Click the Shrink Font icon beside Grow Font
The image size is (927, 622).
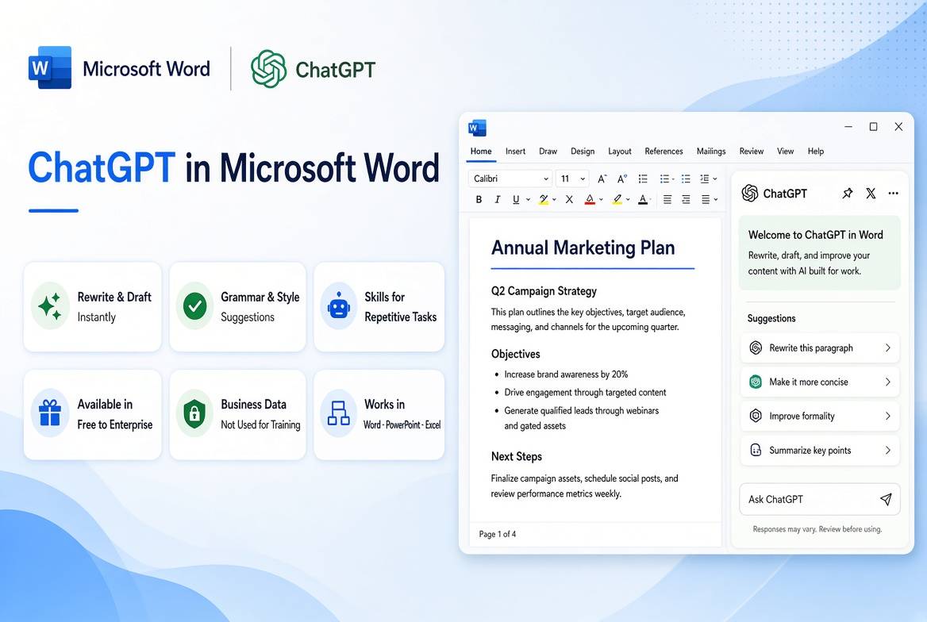coord(622,179)
